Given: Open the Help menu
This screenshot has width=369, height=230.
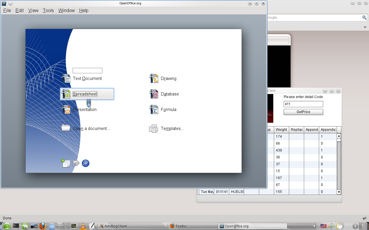Looking at the screenshot, I should tap(84, 10).
